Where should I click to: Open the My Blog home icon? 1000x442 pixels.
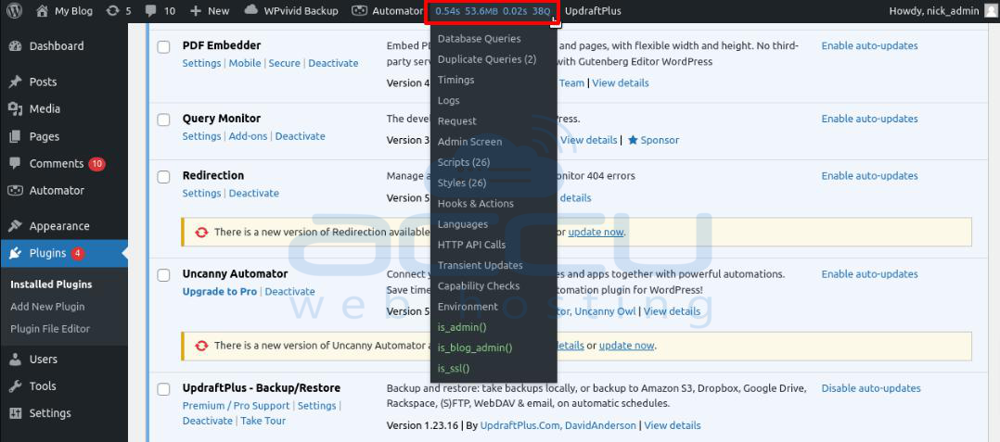tap(42, 11)
